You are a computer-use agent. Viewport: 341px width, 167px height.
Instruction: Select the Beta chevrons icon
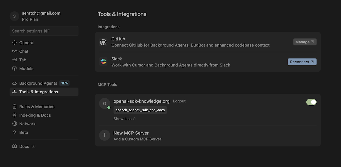(14, 132)
